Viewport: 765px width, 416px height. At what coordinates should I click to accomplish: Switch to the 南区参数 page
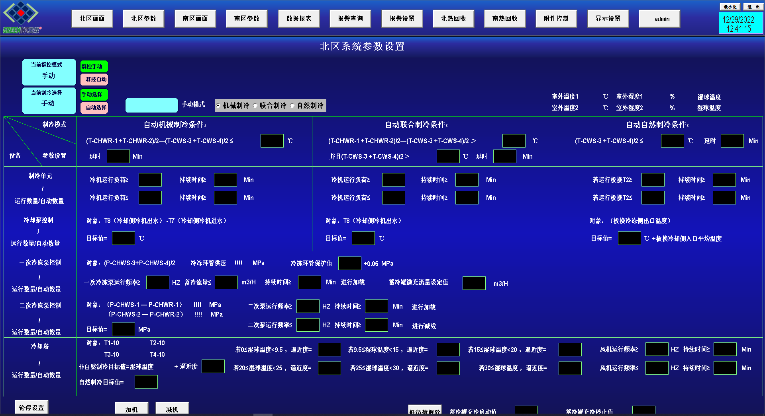pyautogui.click(x=247, y=19)
